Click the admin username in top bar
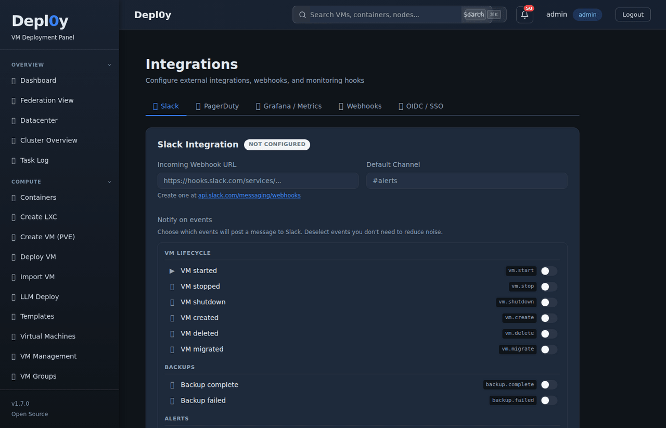Image resolution: width=666 pixels, height=428 pixels. 557,15
